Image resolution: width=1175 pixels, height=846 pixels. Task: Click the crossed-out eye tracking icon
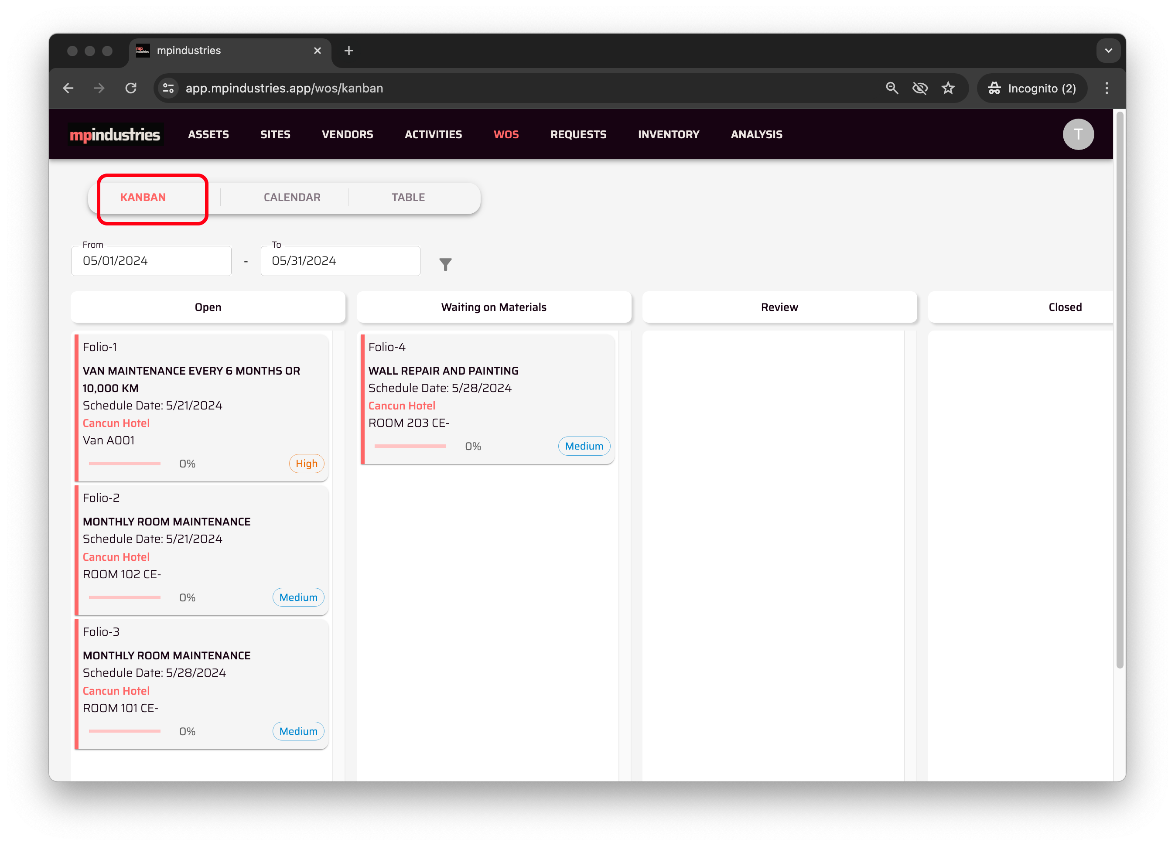[919, 88]
